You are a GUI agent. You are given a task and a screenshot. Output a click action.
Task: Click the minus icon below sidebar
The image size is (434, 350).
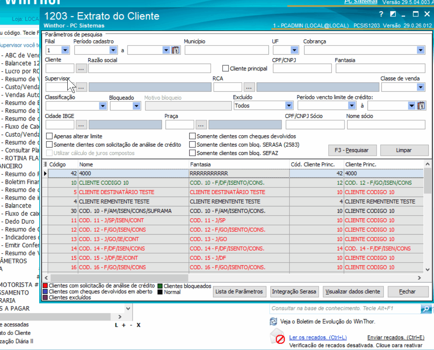coord(131,325)
